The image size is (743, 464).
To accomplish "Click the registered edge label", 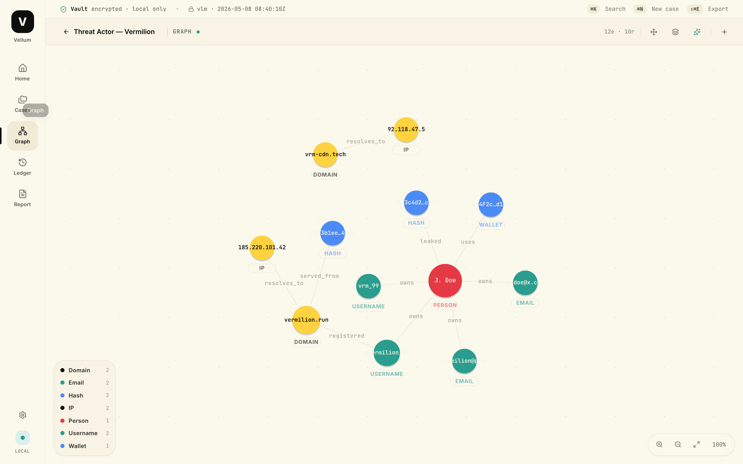I will click(x=346, y=336).
